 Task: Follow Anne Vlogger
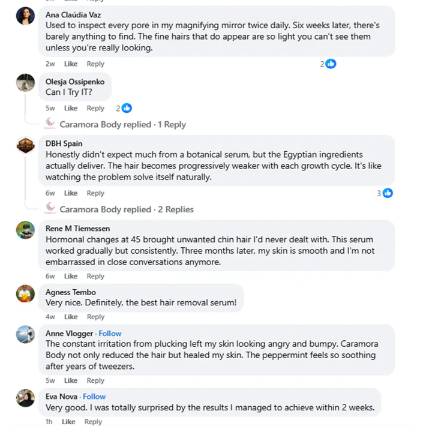point(110,334)
